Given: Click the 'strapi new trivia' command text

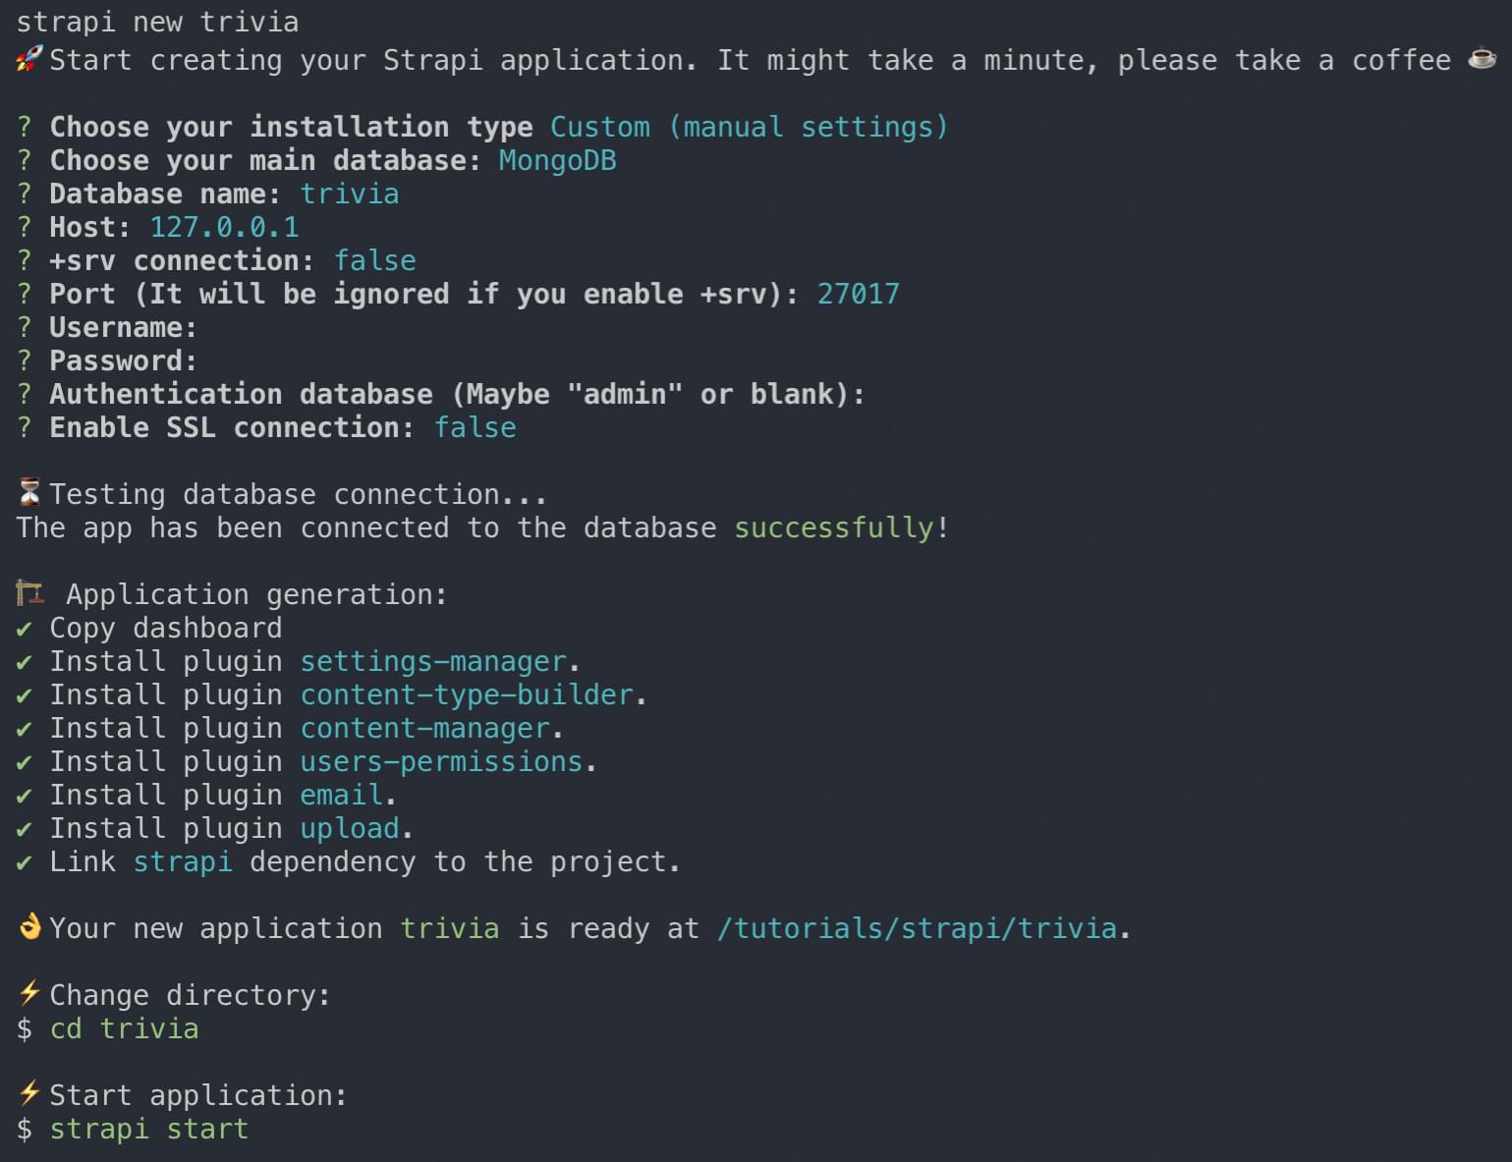Looking at the screenshot, I should 157,22.
